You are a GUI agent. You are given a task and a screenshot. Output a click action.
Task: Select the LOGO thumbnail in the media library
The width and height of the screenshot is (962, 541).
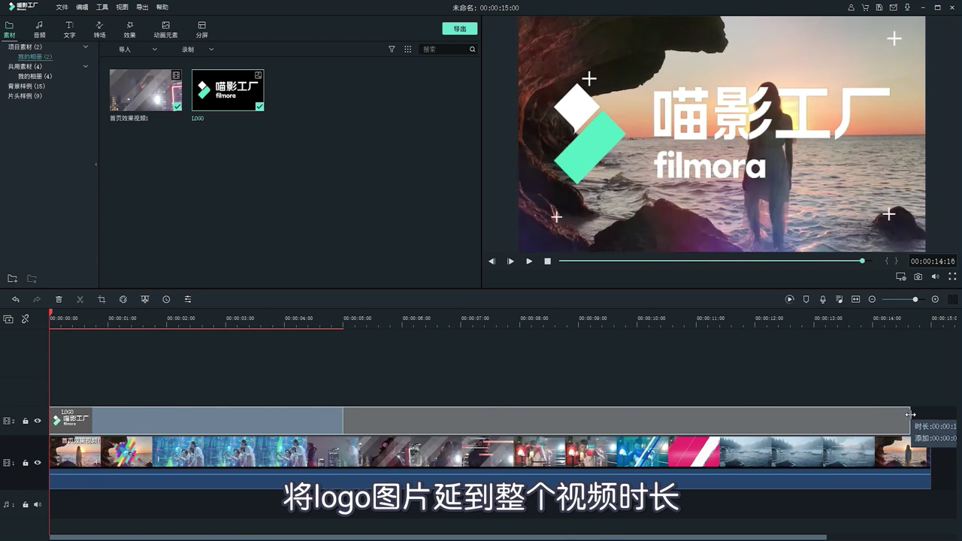pyautogui.click(x=227, y=89)
